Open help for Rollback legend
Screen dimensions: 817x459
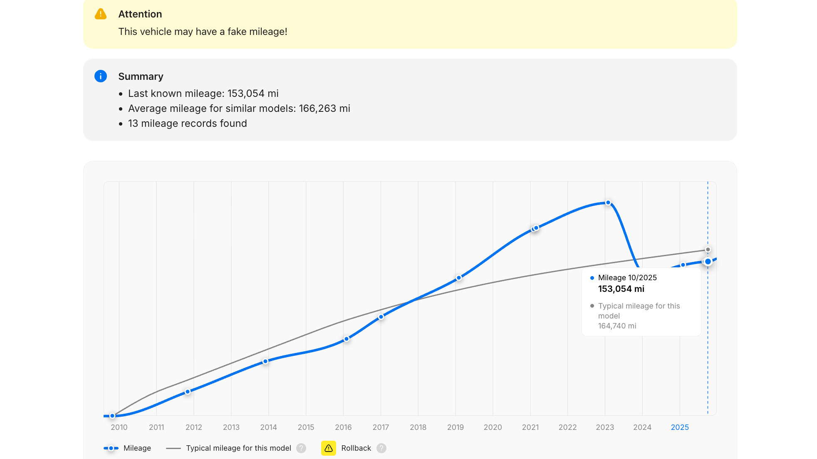(381, 448)
